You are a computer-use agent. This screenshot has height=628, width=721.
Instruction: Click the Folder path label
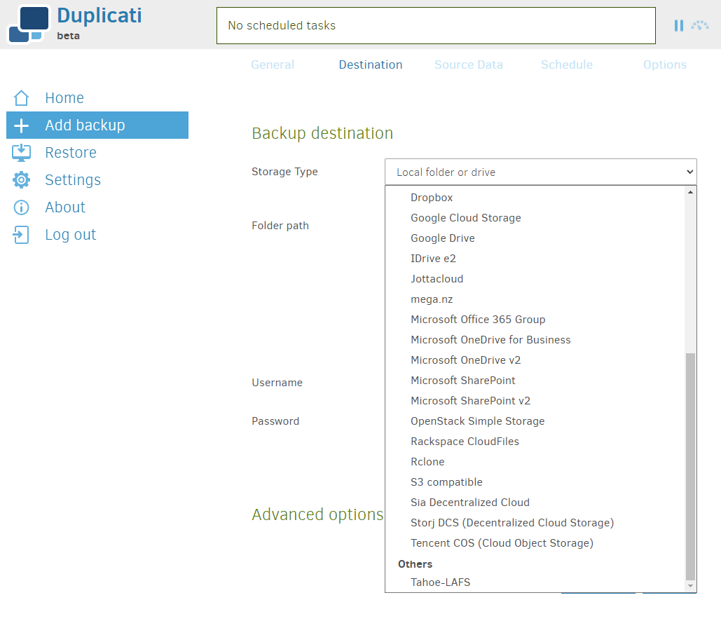pyautogui.click(x=280, y=226)
